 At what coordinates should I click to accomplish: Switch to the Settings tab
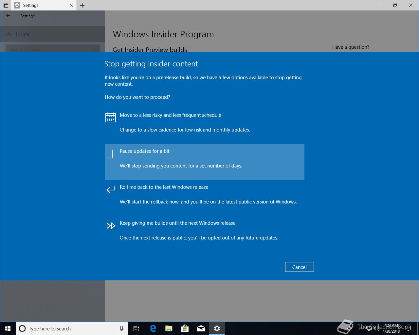tap(44, 5)
